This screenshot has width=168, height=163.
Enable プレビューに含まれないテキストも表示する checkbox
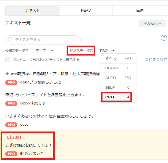[x=8, y=60]
